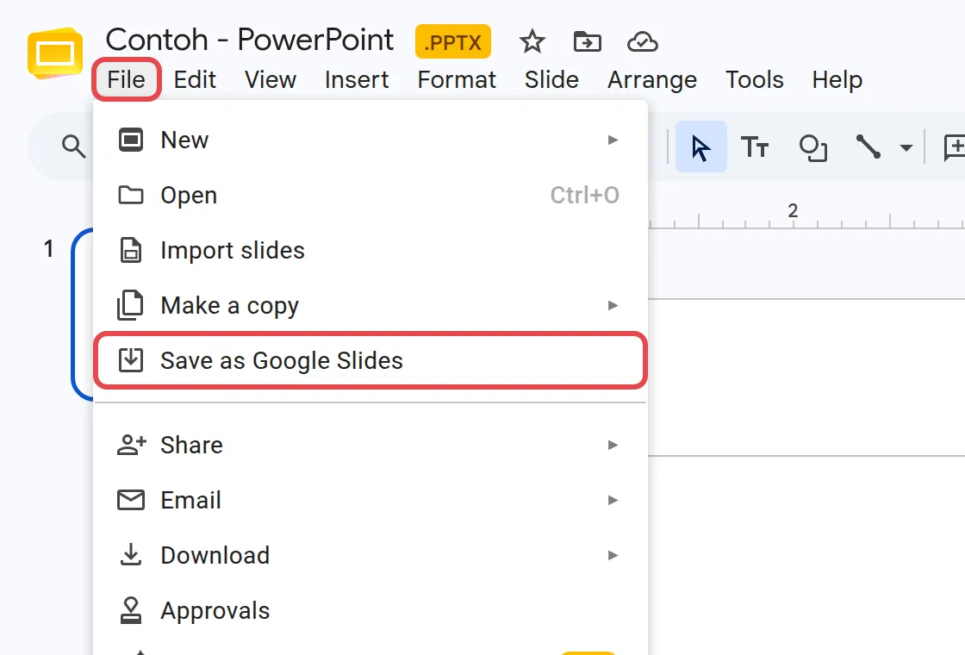Click the Share person-plus icon
Viewport: 965px width, 655px height.
131,445
